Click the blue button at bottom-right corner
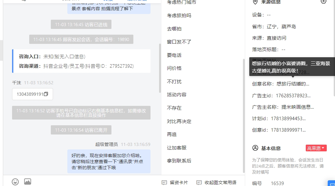Screen dimensions: 335x186 click(x=332, y=183)
